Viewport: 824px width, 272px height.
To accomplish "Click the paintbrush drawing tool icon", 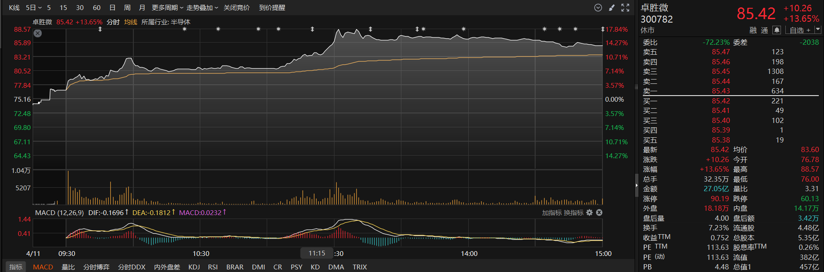I will [612, 8].
